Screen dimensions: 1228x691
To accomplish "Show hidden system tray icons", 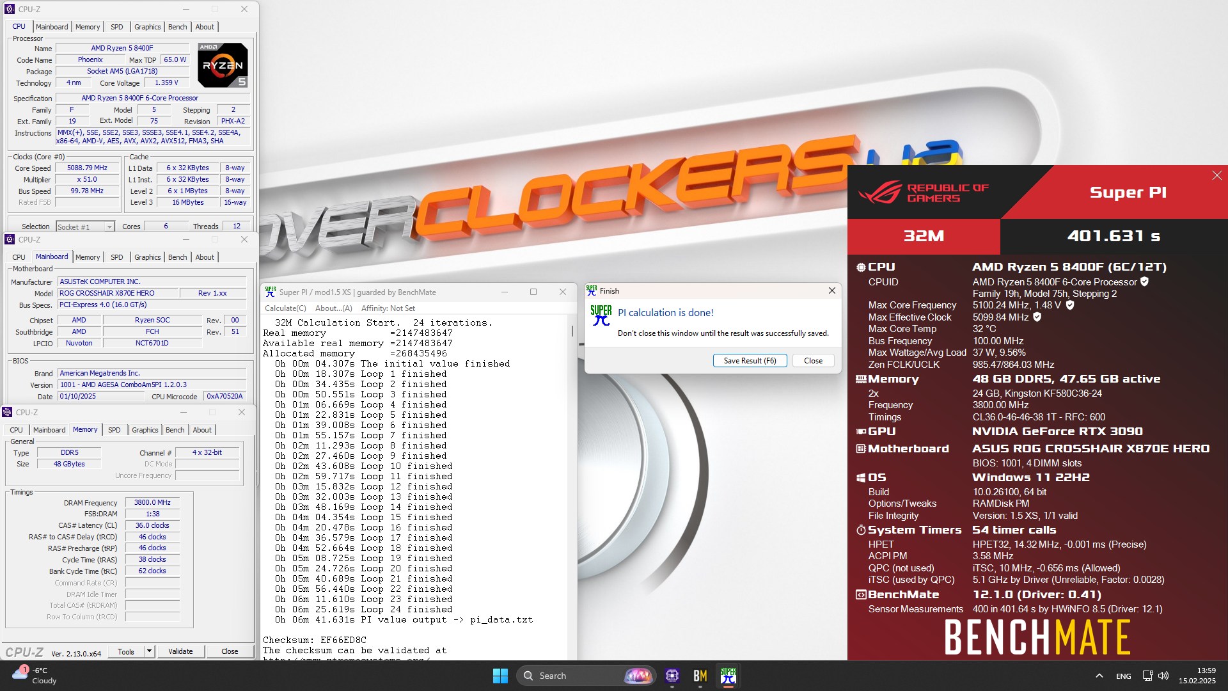I will (x=1099, y=676).
